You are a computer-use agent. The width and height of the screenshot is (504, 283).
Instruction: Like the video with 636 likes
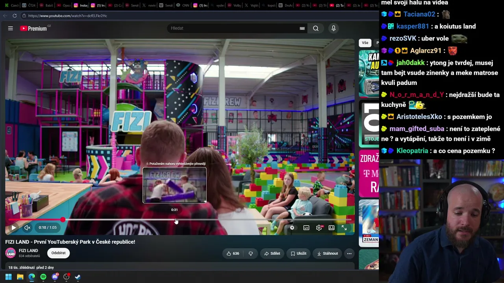point(233,254)
